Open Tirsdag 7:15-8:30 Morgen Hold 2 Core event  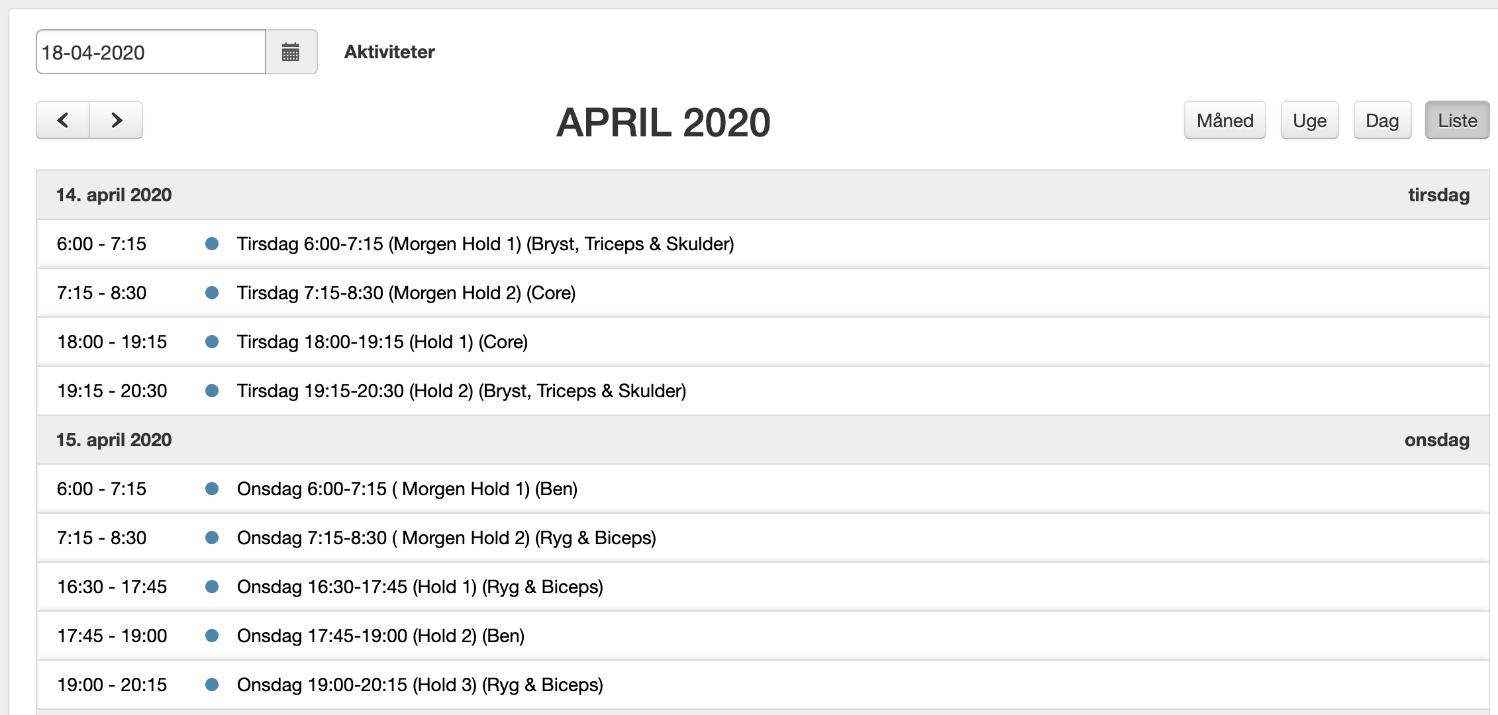pyautogui.click(x=406, y=293)
